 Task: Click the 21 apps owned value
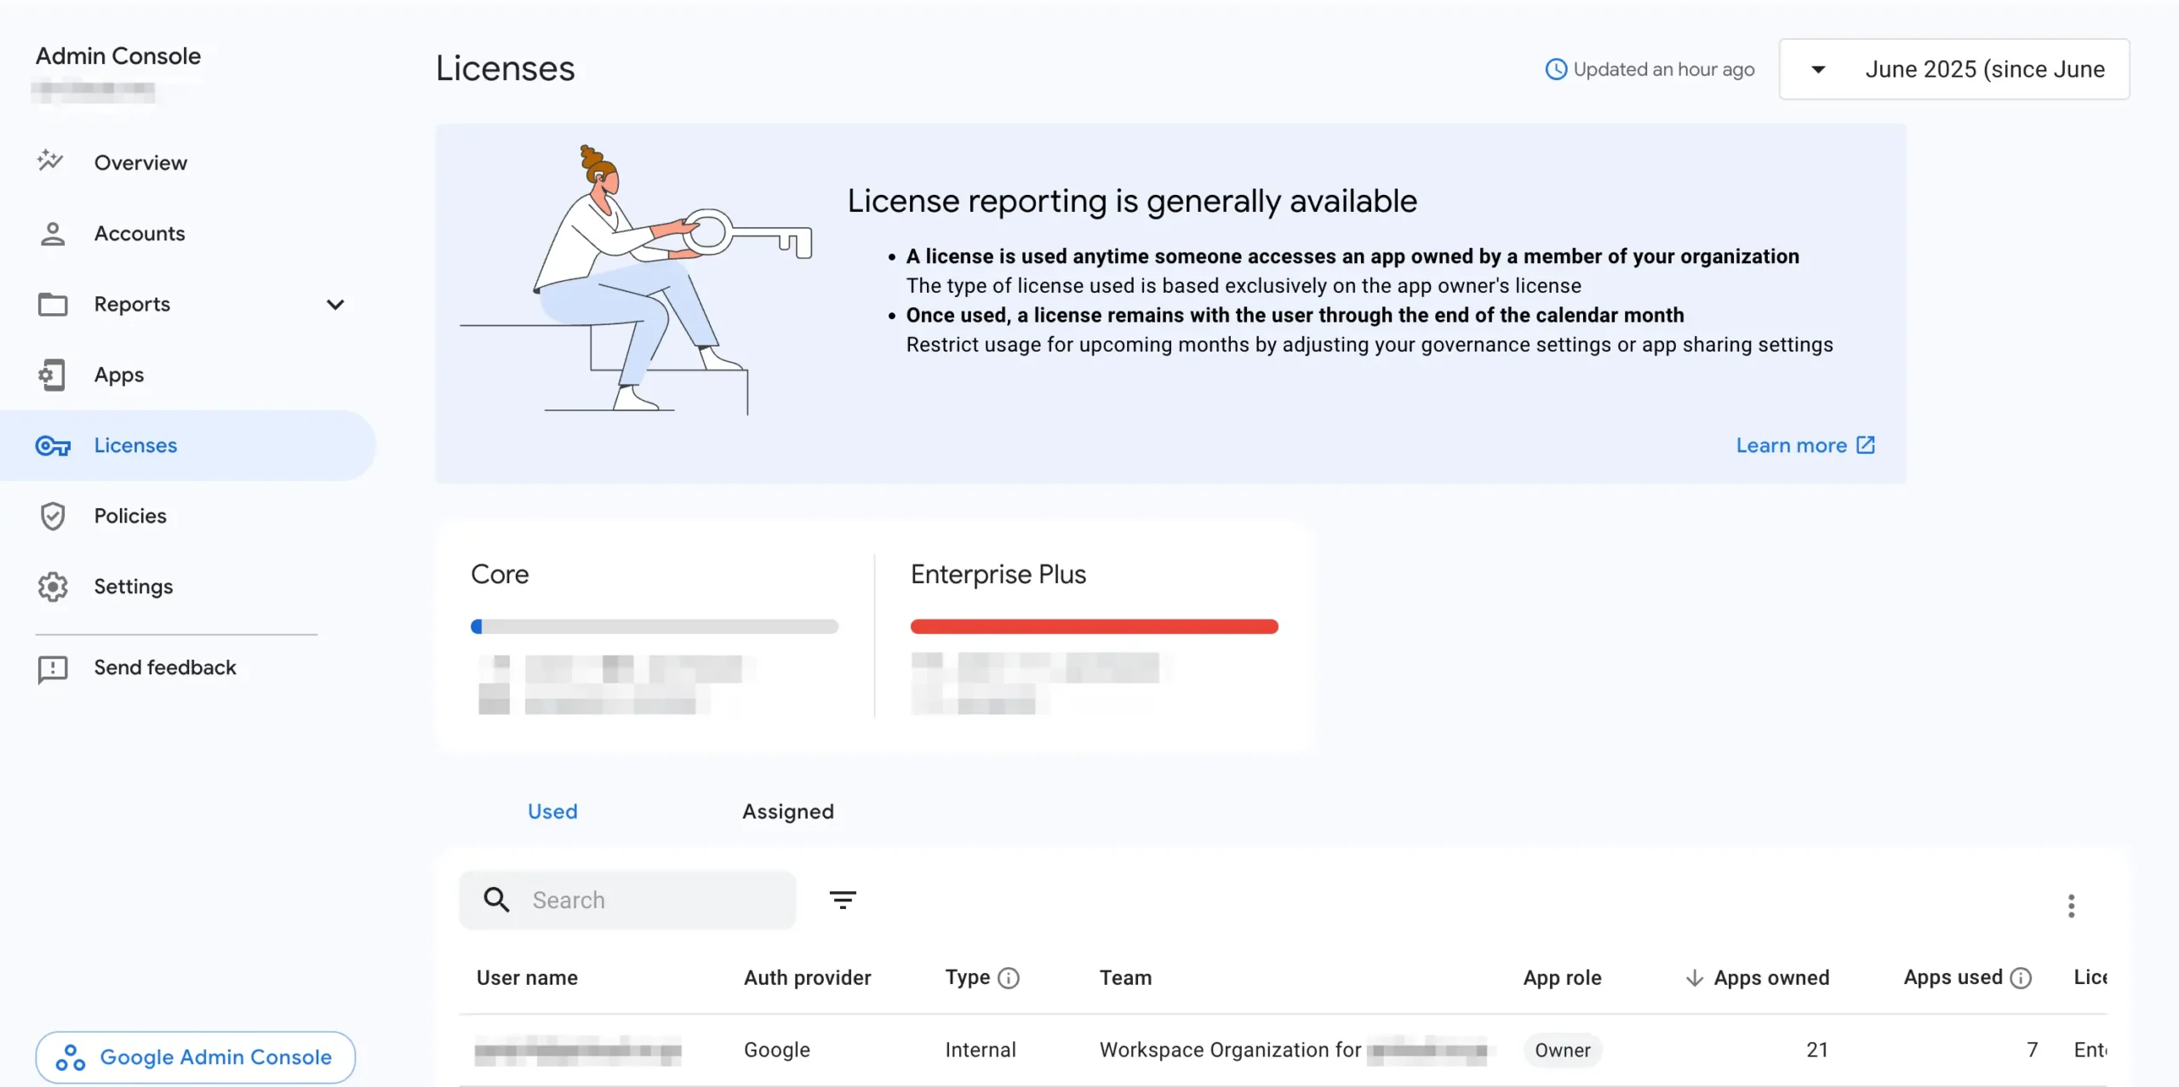pos(1817,1050)
